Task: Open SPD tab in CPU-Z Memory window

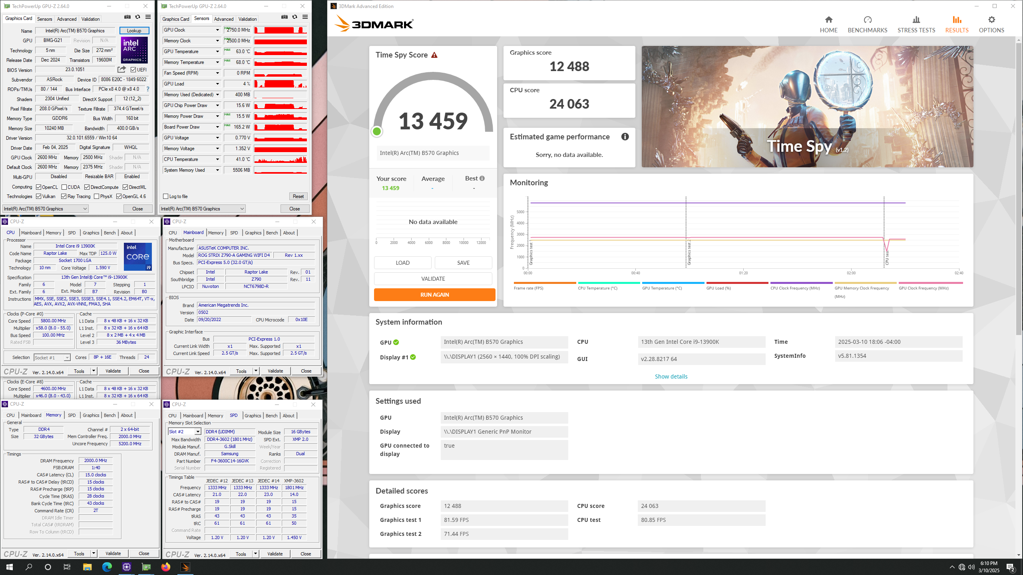Action: coord(72,415)
